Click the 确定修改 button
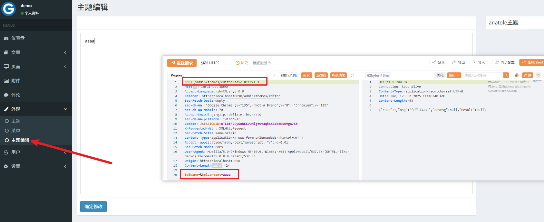The image size is (544, 222). tap(93, 207)
